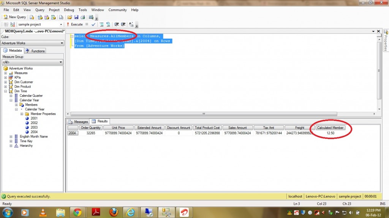Screen dimensions: 389x218
Task: Click the Calculated Member column header
Action: pyautogui.click(x=330, y=128)
